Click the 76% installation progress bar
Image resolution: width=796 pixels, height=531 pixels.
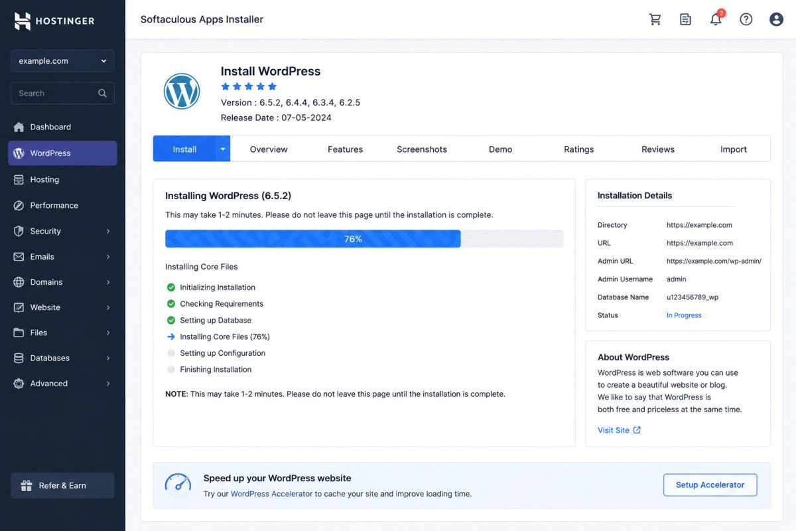[x=364, y=239]
